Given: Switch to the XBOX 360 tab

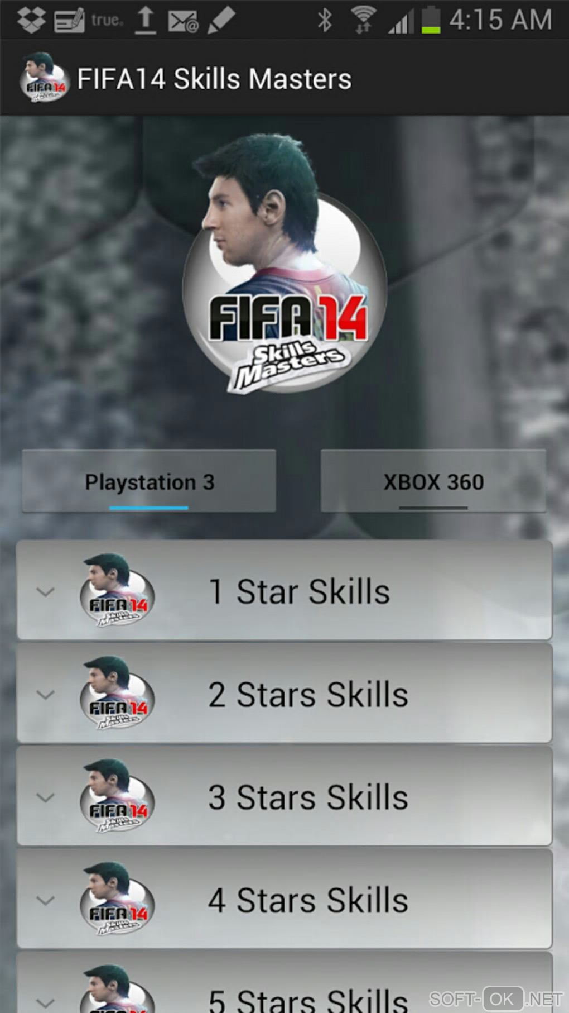Looking at the screenshot, I should tap(433, 481).
